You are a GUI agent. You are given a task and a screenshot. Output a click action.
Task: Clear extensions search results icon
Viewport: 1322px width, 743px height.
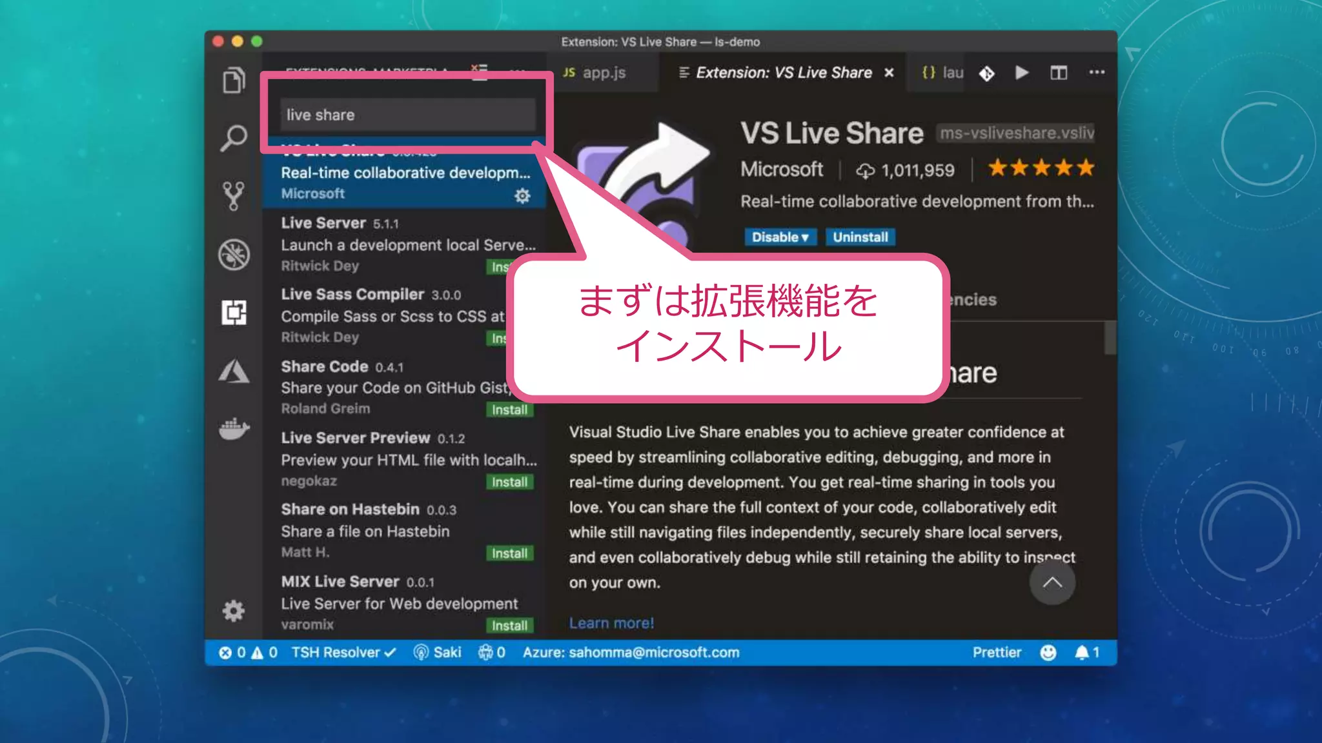coord(479,71)
